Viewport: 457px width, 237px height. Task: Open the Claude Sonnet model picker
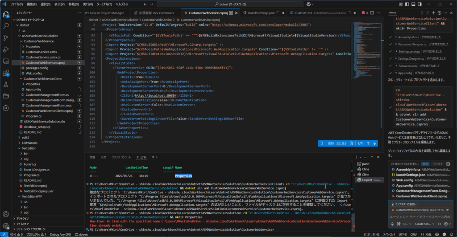425,224
